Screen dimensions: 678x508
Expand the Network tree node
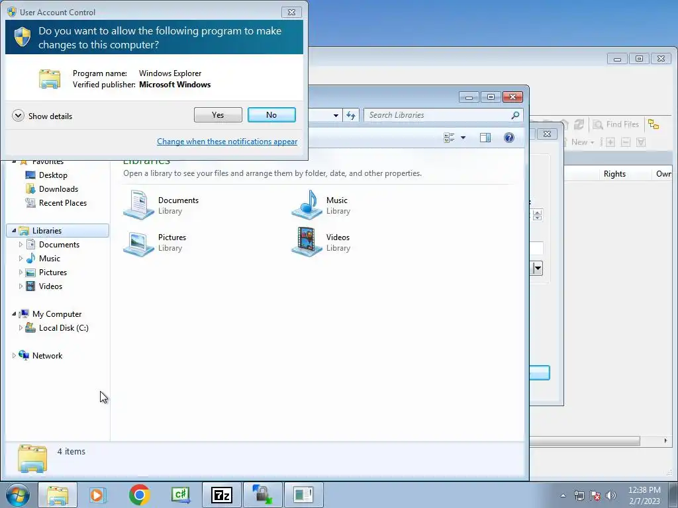[x=14, y=355]
